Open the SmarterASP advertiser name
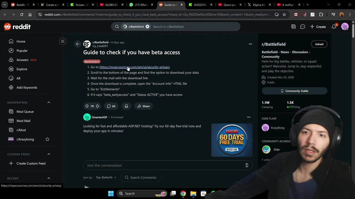 (x=100, y=117)
